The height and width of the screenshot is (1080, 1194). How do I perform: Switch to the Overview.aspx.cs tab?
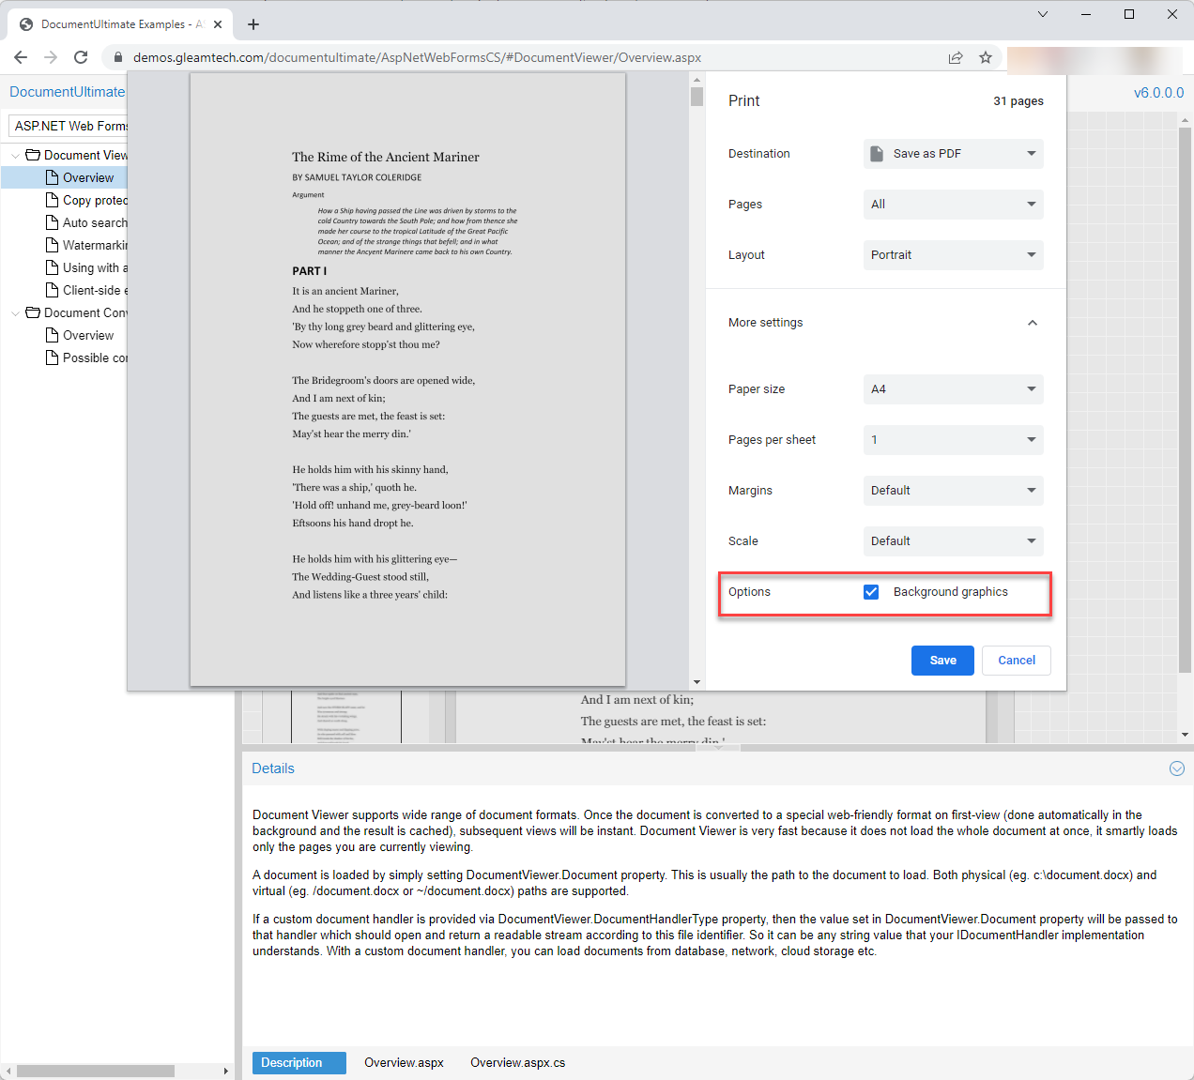click(x=517, y=1063)
